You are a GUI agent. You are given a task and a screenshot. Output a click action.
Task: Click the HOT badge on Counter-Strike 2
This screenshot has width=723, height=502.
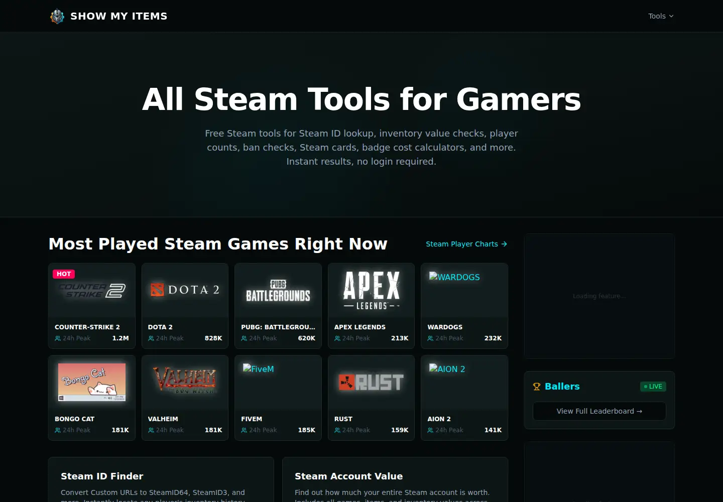point(64,274)
